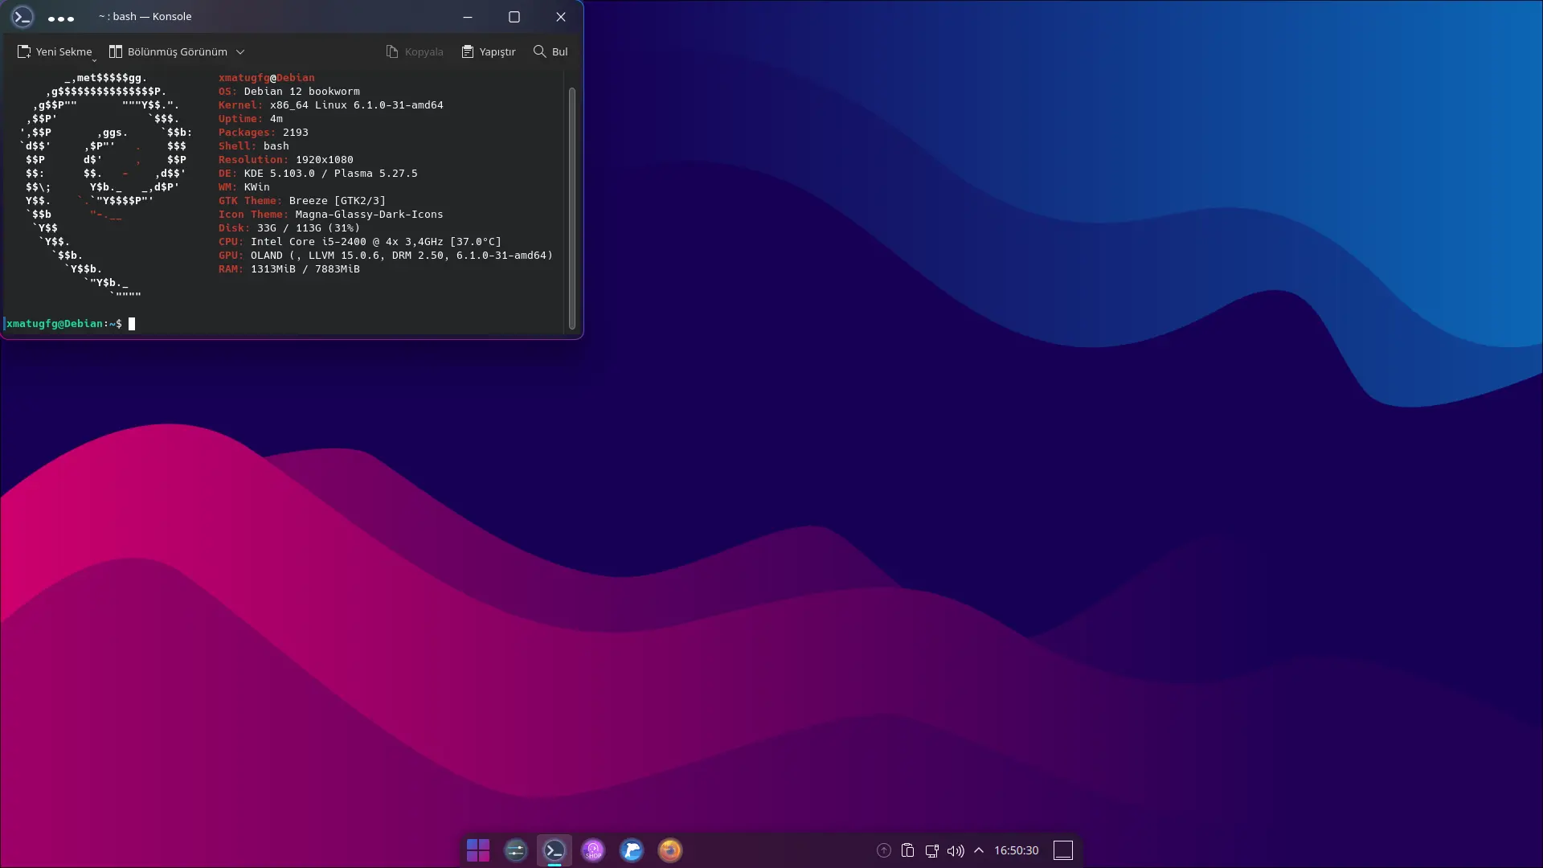Open the network connections tray icon

pos(932,850)
